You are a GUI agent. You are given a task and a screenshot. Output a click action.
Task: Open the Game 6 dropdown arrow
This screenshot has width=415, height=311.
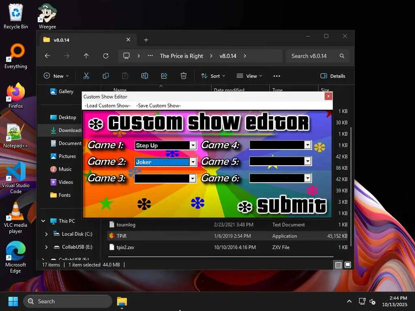pos(307,178)
